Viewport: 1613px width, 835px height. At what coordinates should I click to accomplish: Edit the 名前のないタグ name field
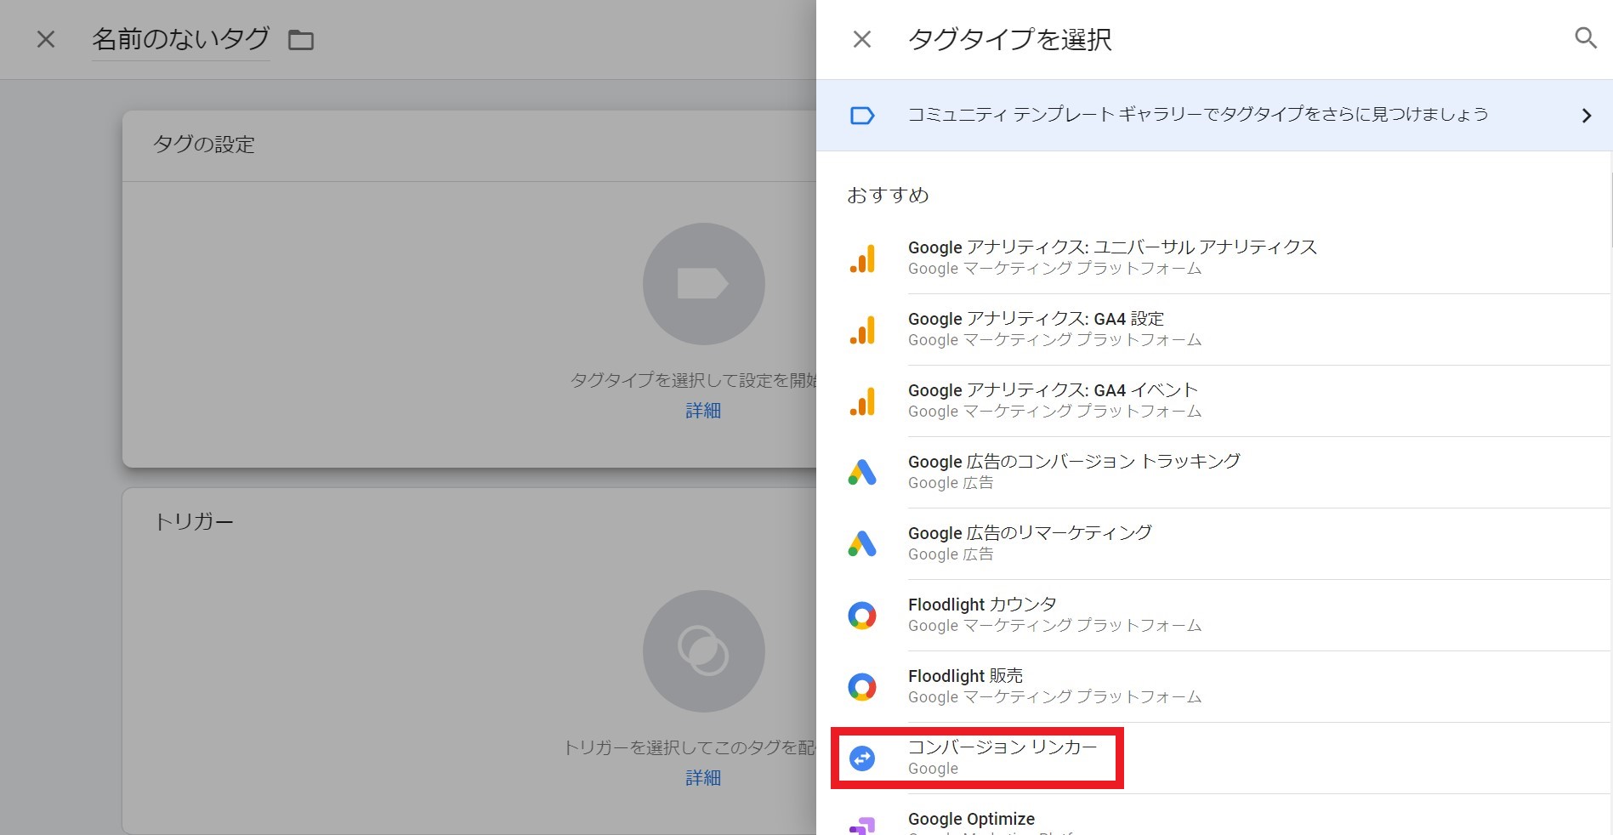tap(180, 39)
